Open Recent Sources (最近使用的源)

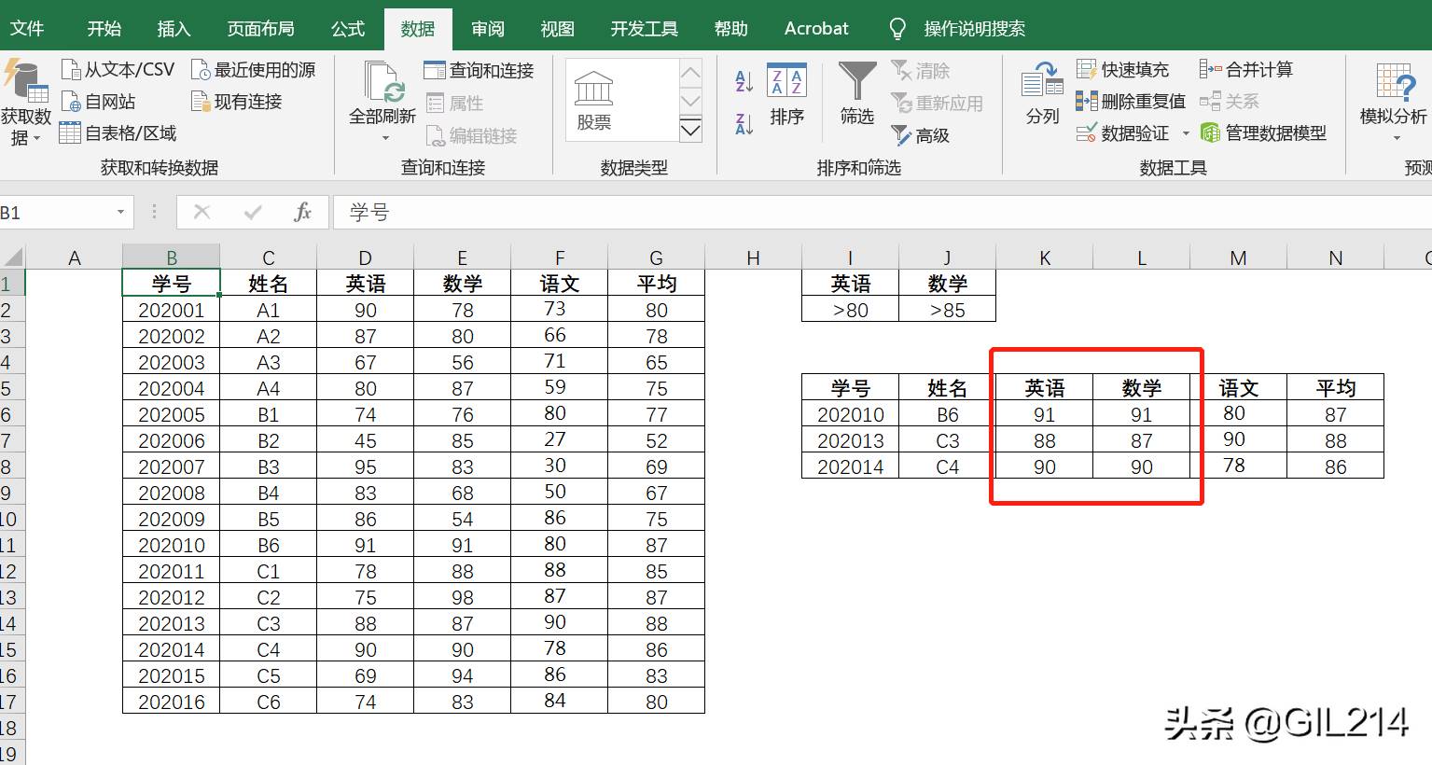254,70
